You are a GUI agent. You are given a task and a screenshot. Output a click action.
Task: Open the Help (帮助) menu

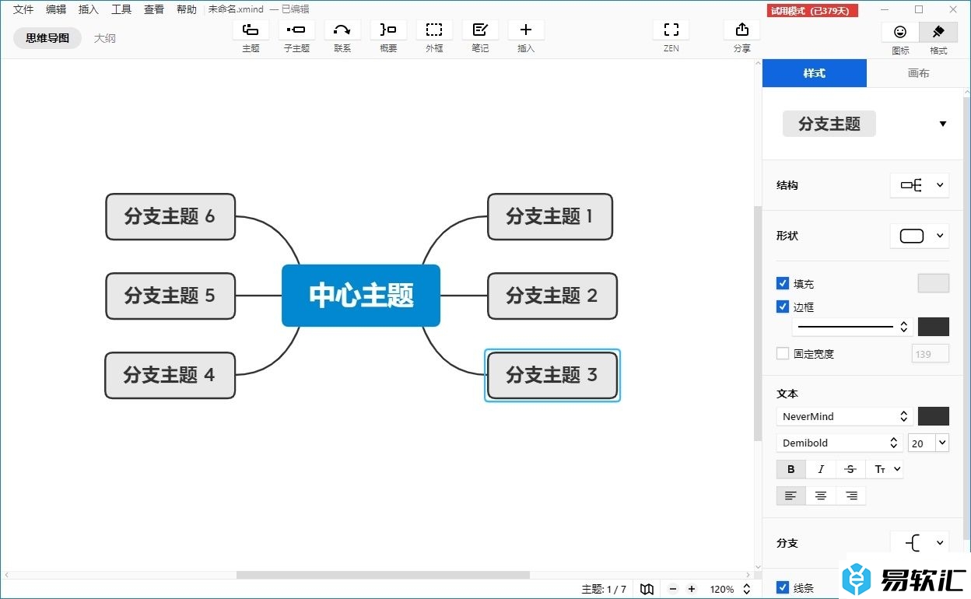pos(187,9)
